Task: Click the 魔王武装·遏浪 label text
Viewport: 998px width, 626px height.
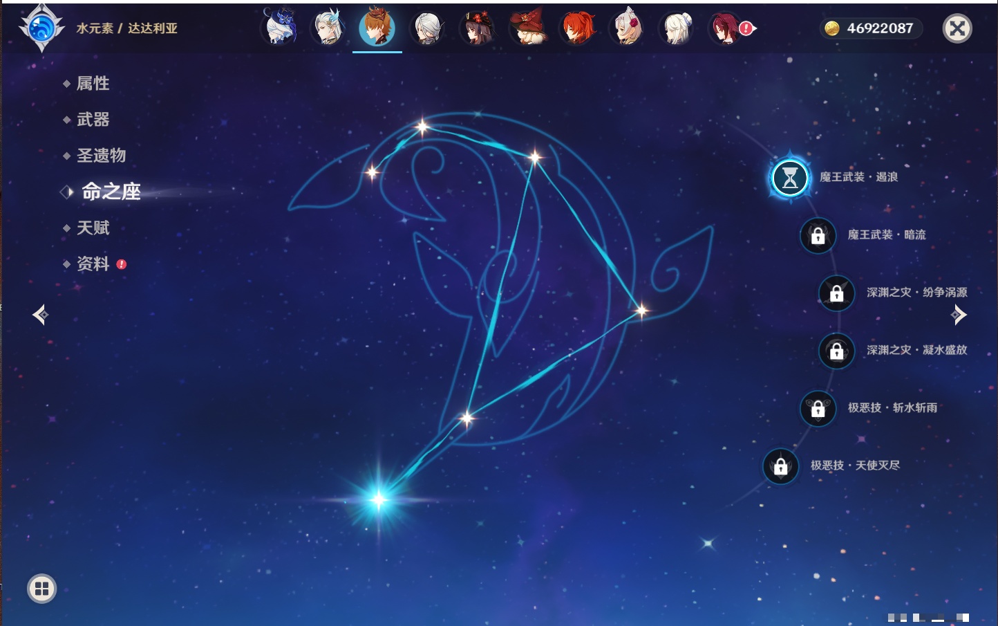Action: coord(858,177)
